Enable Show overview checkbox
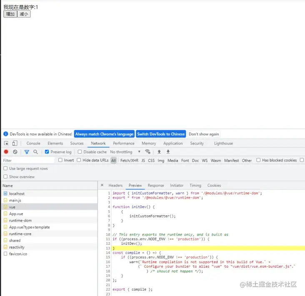The width and height of the screenshot is (305, 296). [x=5, y=177]
